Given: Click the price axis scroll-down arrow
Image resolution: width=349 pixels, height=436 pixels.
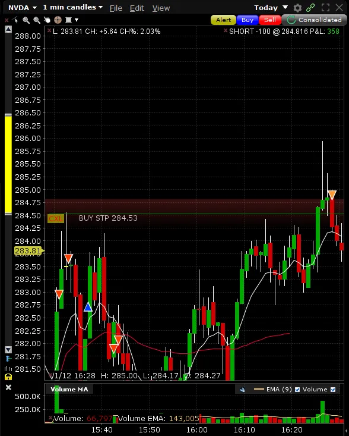Looking at the screenshot, I should point(8,350).
